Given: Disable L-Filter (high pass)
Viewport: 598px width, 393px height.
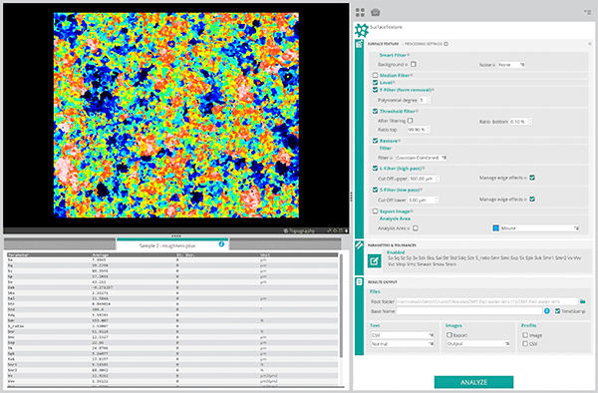Looking at the screenshot, I should tap(376, 169).
